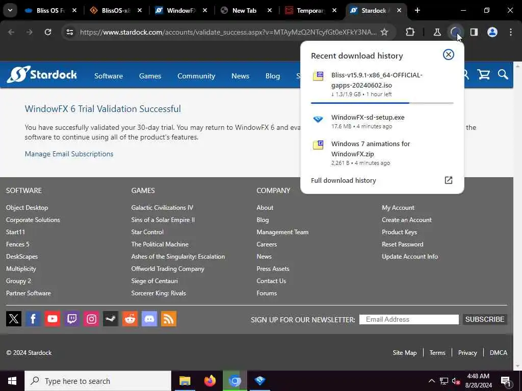Screen dimensions: 522x391
Task: Open the Blog nav item
Action: click(273, 76)
